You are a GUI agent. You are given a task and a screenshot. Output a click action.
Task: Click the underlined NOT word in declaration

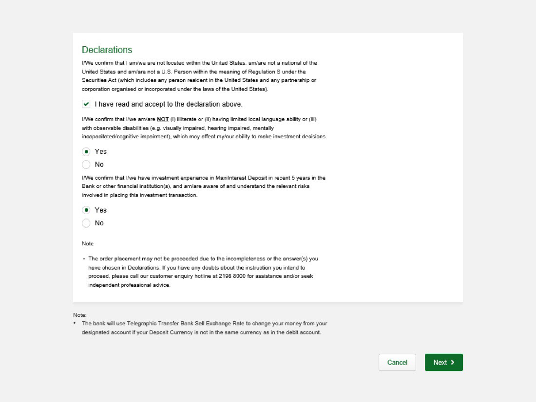163,119
